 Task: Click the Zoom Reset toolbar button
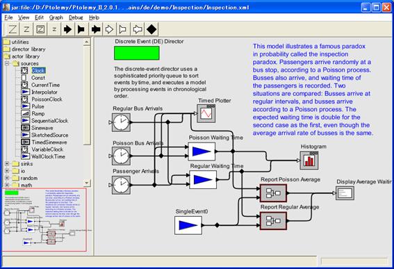26,29
